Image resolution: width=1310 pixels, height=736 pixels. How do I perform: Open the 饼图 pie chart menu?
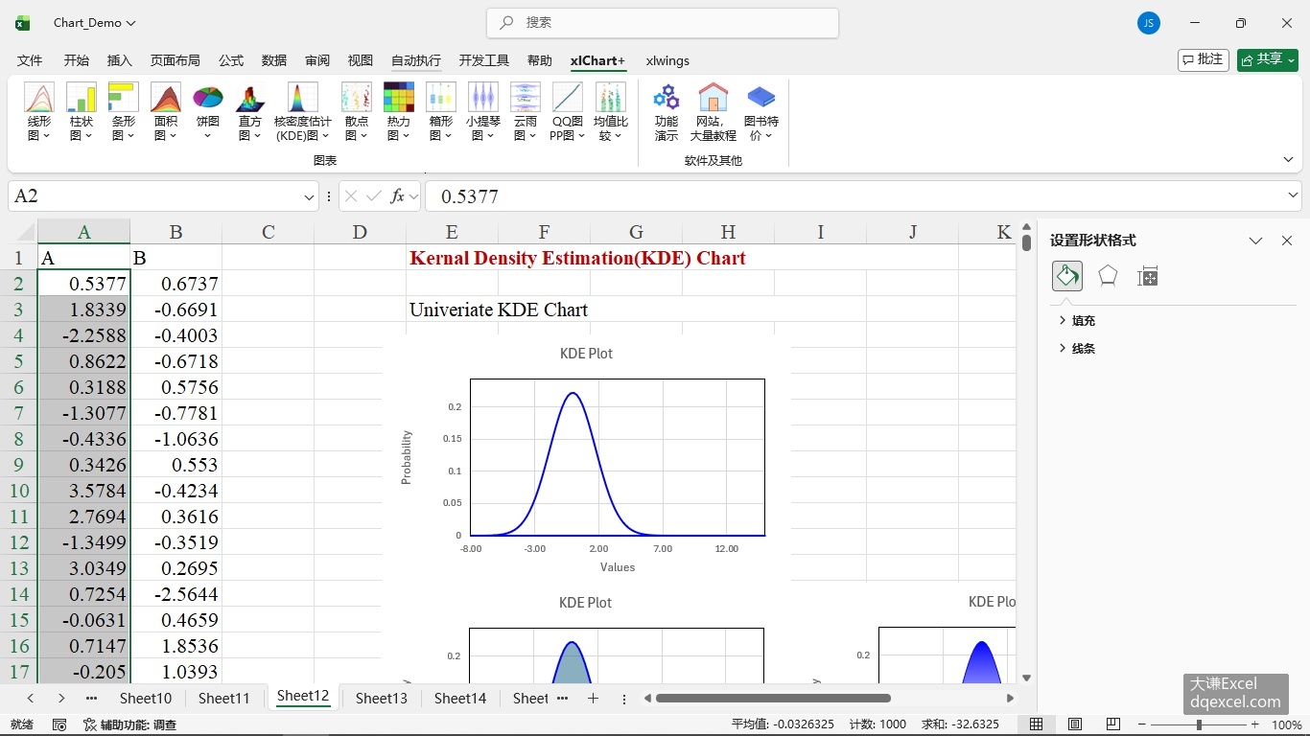pyautogui.click(x=208, y=112)
